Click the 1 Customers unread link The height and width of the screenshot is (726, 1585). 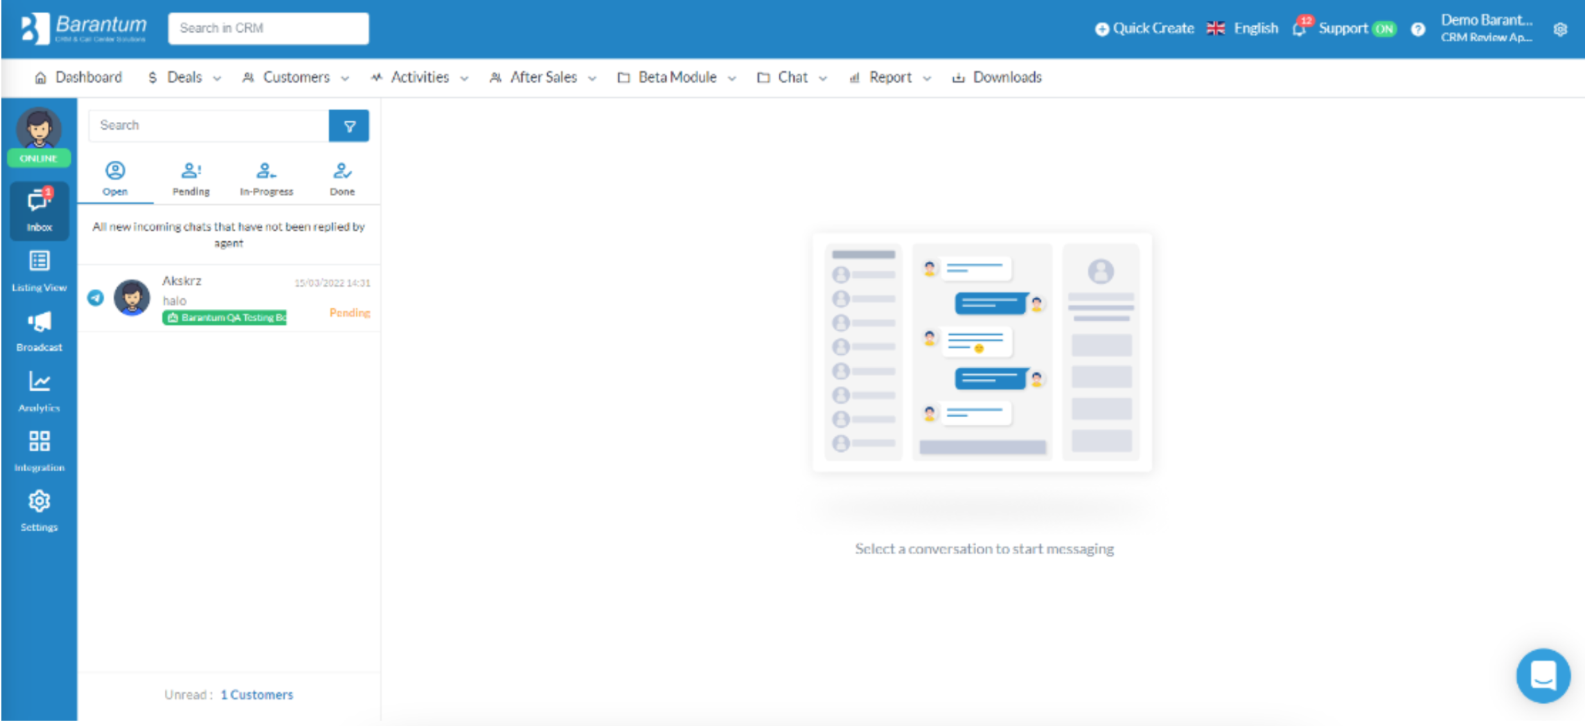[x=257, y=695]
